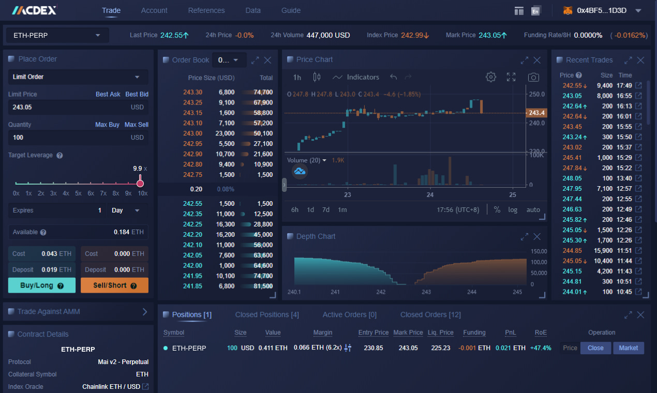This screenshot has width=657, height=393.
Task: Open the Indicators menu on the chart
Action: pyautogui.click(x=356, y=77)
